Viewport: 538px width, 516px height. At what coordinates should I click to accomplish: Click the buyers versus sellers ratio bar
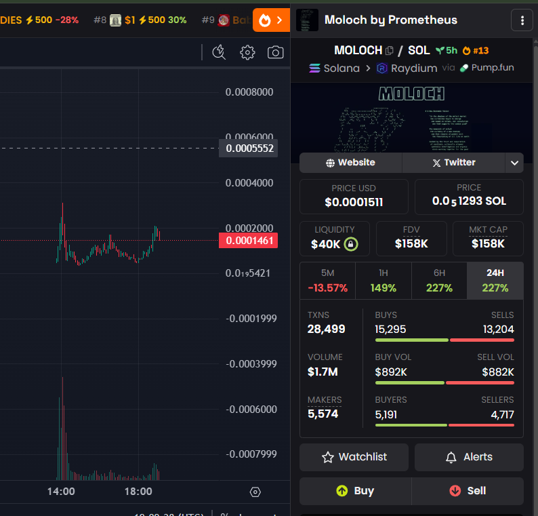point(444,425)
